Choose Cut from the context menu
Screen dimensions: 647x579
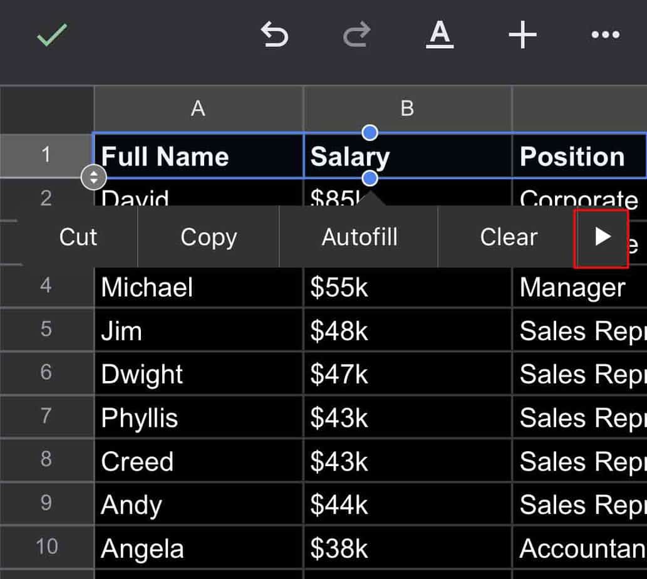tap(78, 237)
